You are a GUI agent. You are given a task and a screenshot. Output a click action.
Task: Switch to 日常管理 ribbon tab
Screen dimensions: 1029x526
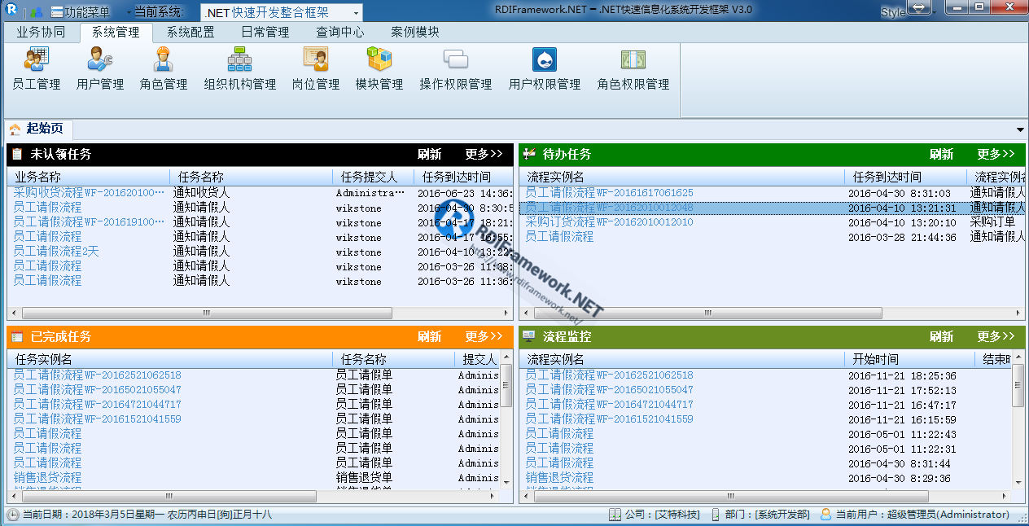(x=265, y=33)
